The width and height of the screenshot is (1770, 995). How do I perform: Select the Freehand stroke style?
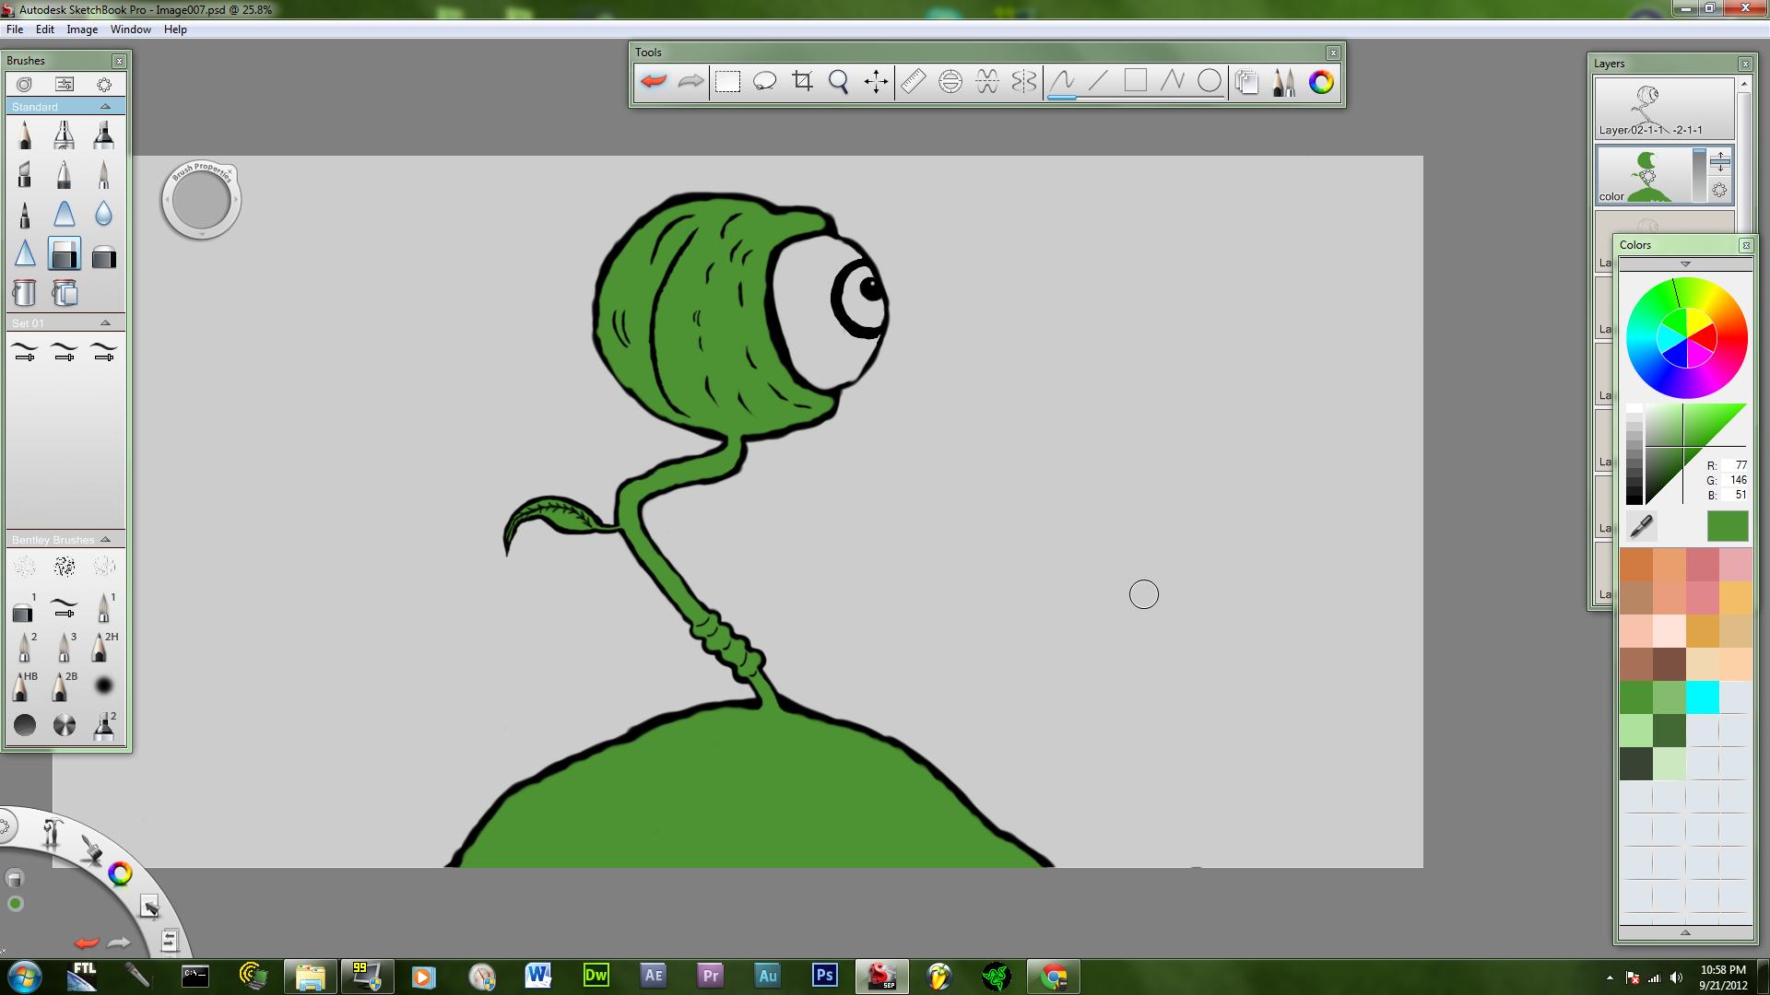pyautogui.click(x=1062, y=81)
